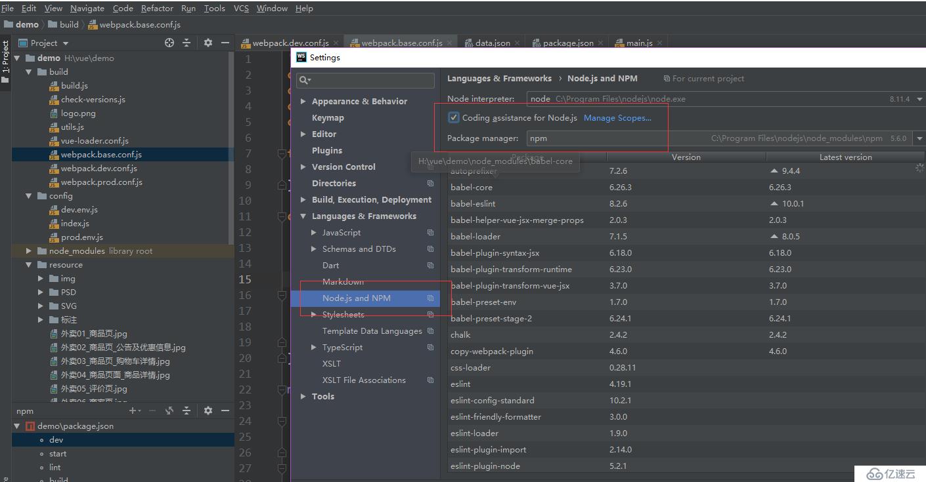The width and height of the screenshot is (926, 482).
Task: Close the main.js editor tab
Action: (x=660, y=43)
